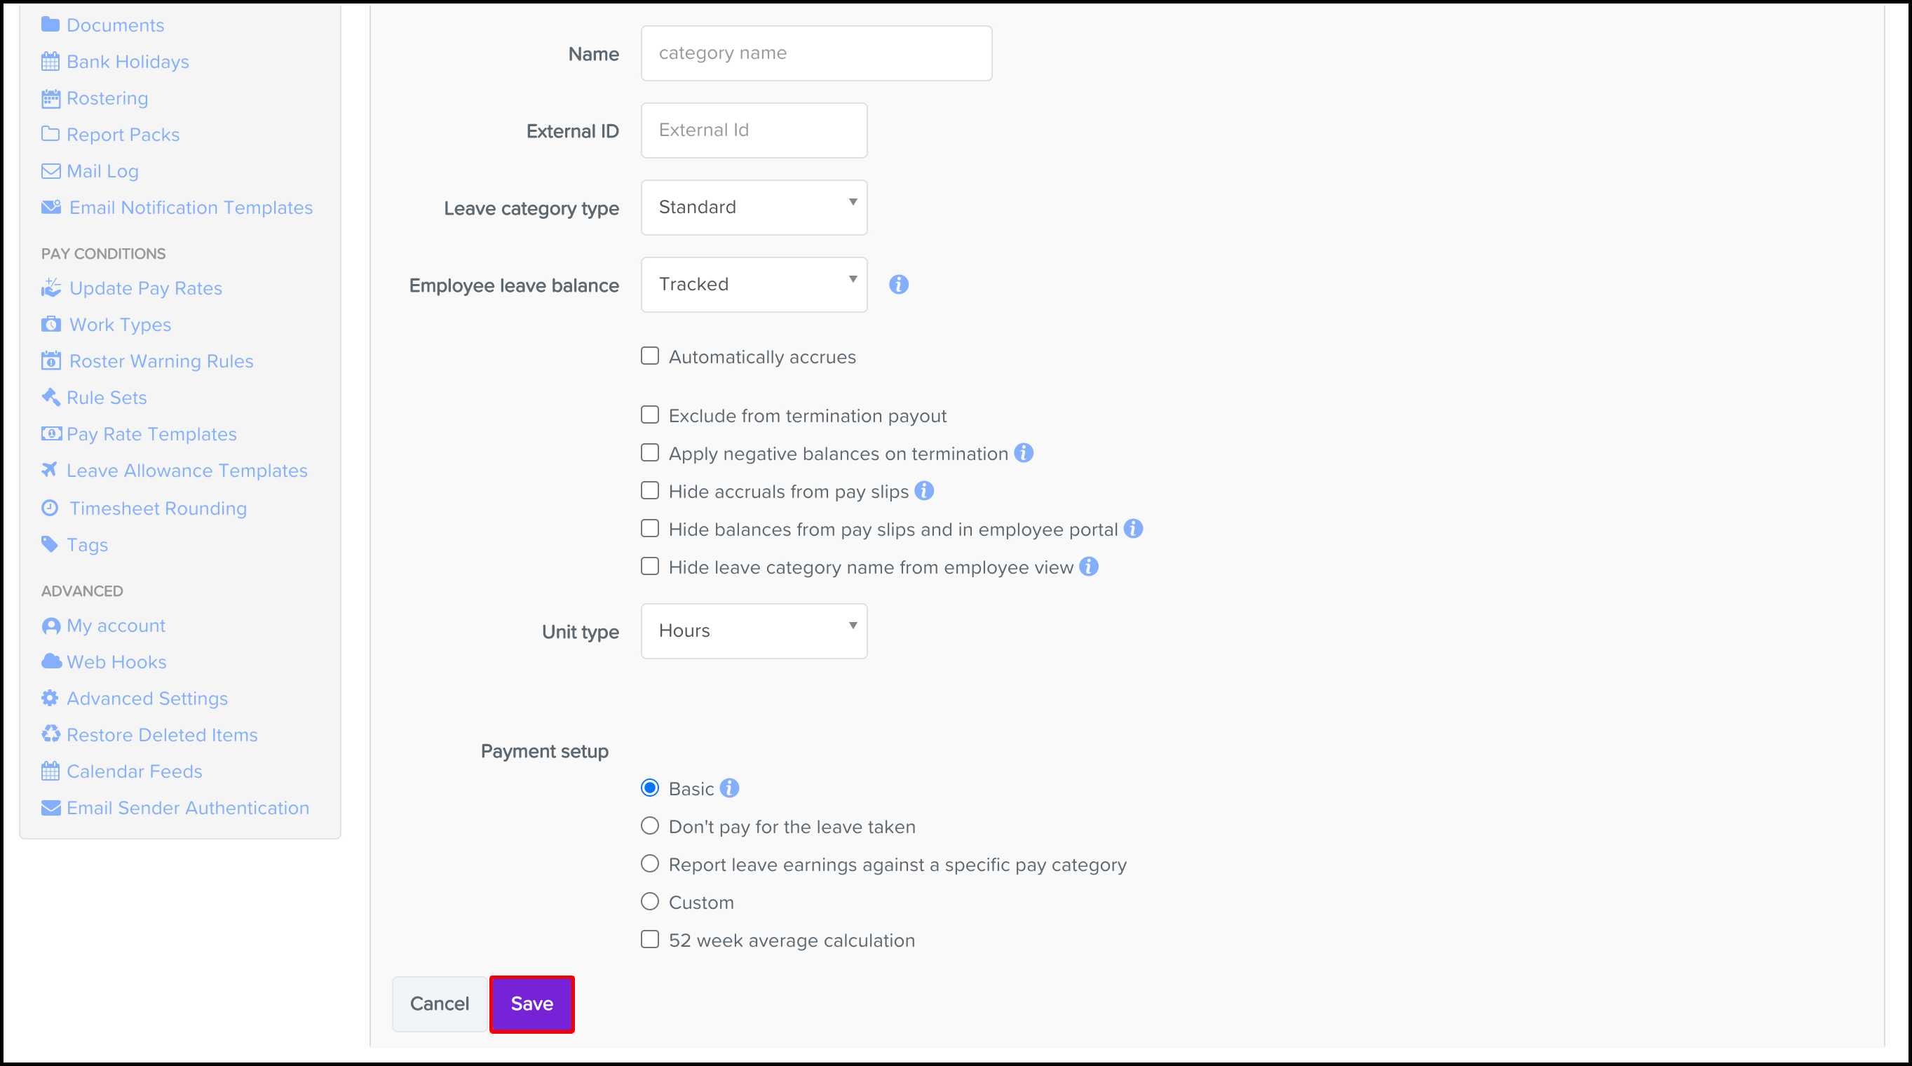Open the Leave category type dropdown
Screen dimensions: 1912x1066
tap(753, 207)
